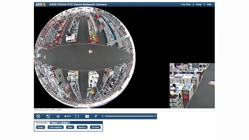Switch to the PTZ Presets tab
The image size is (249, 140).
[42, 123]
